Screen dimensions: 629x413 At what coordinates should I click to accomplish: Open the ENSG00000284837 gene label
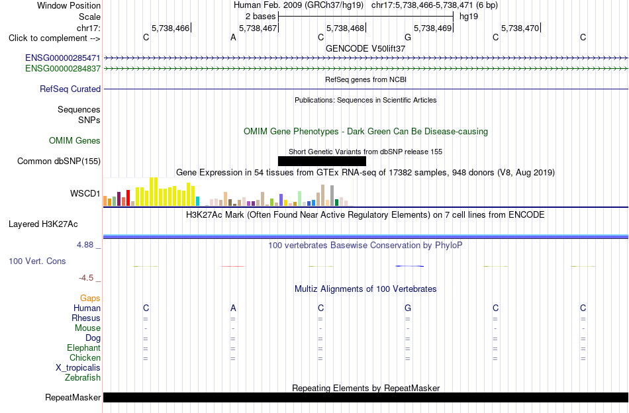pyautogui.click(x=63, y=69)
